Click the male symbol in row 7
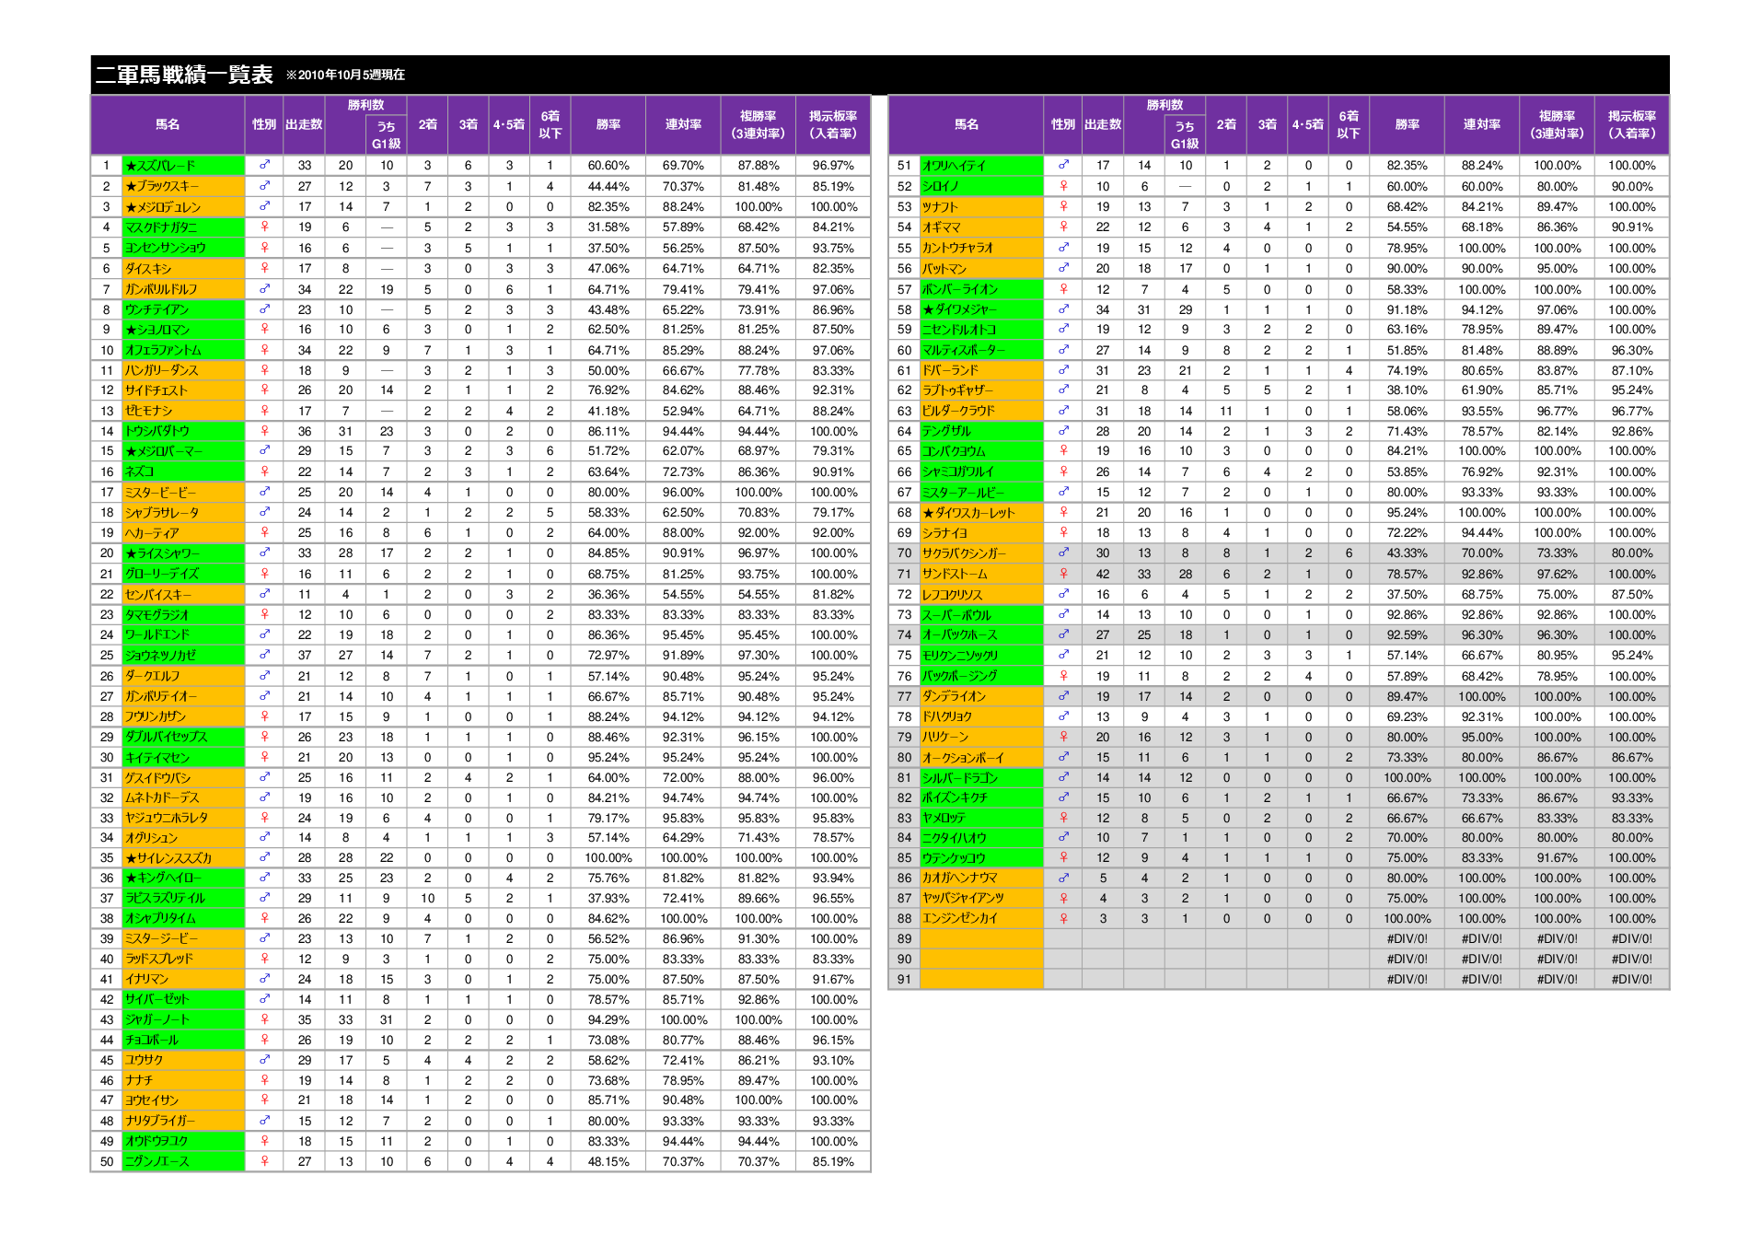This screenshot has height=1245, width=1761. pyautogui.click(x=264, y=288)
